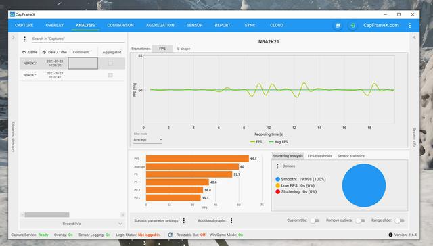
Task: Open the screenshot icon in header
Action: click(338, 26)
